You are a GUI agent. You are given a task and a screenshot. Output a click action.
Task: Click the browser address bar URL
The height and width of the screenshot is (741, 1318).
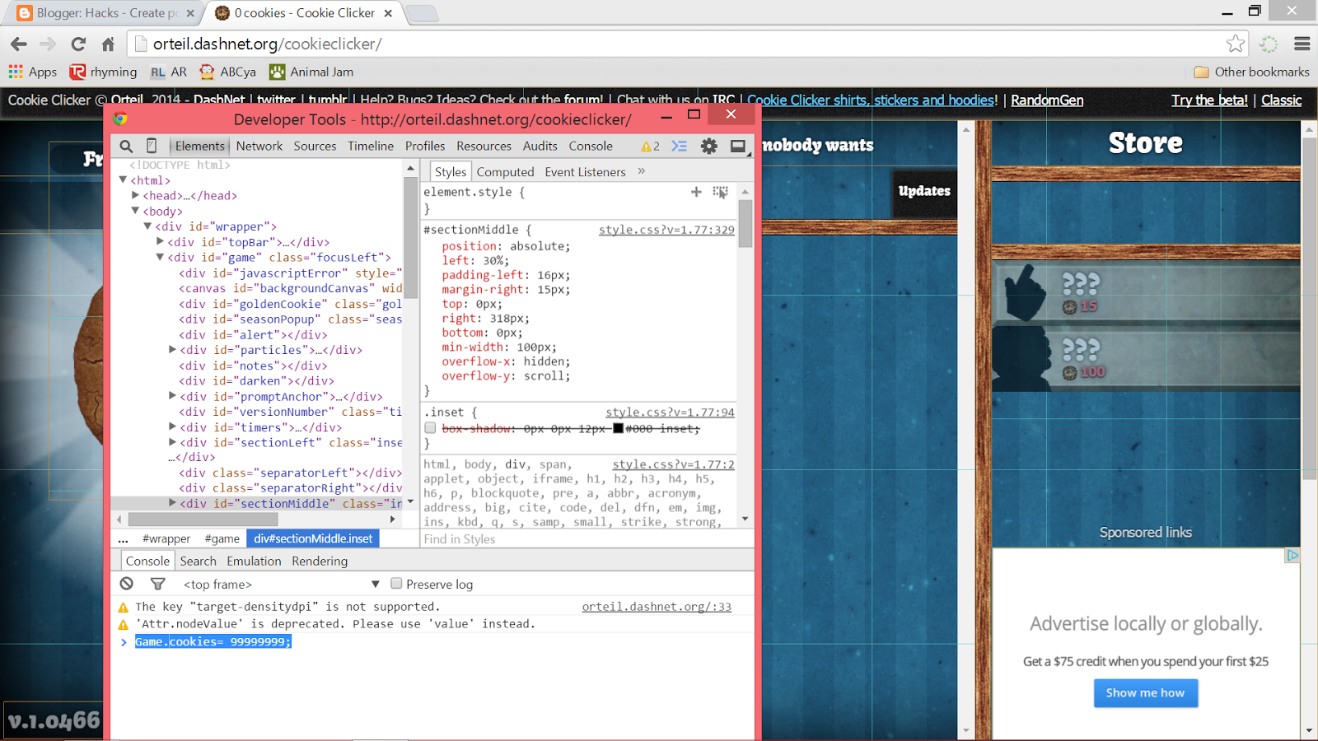[x=268, y=44]
